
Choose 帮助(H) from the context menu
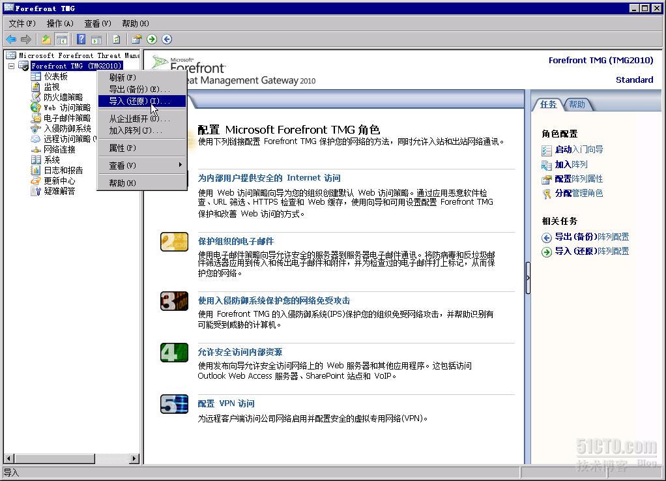(142, 183)
